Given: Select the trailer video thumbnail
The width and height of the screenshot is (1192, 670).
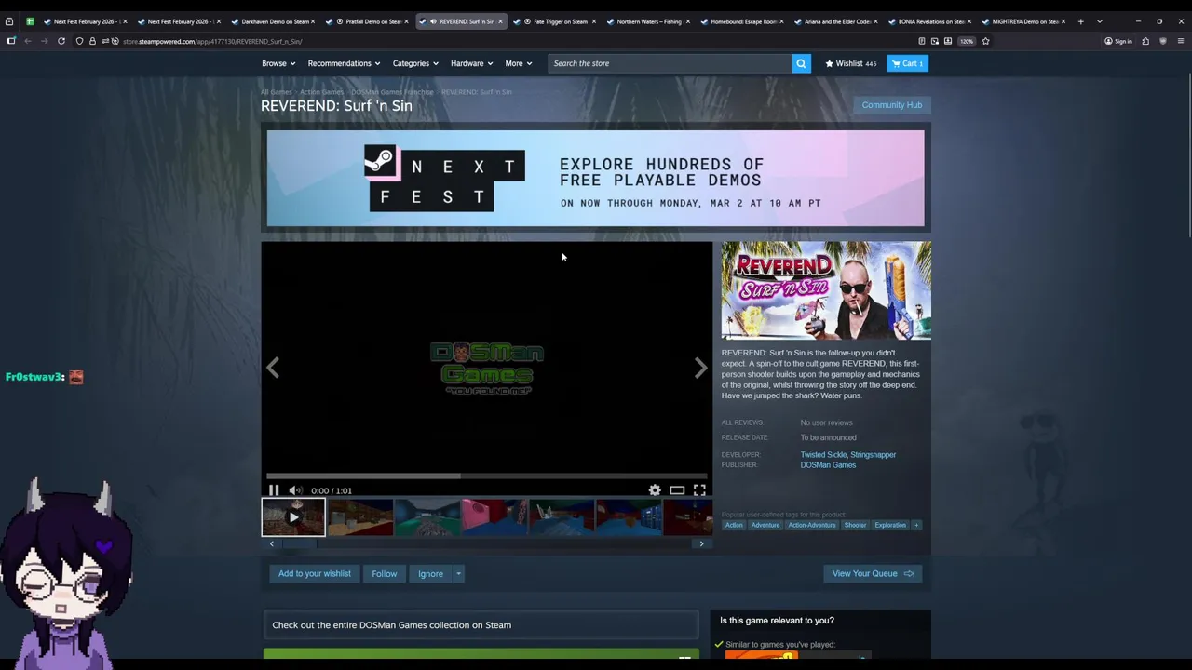Looking at the screenshot, I should pyautogui.click(x=293, y=517).
